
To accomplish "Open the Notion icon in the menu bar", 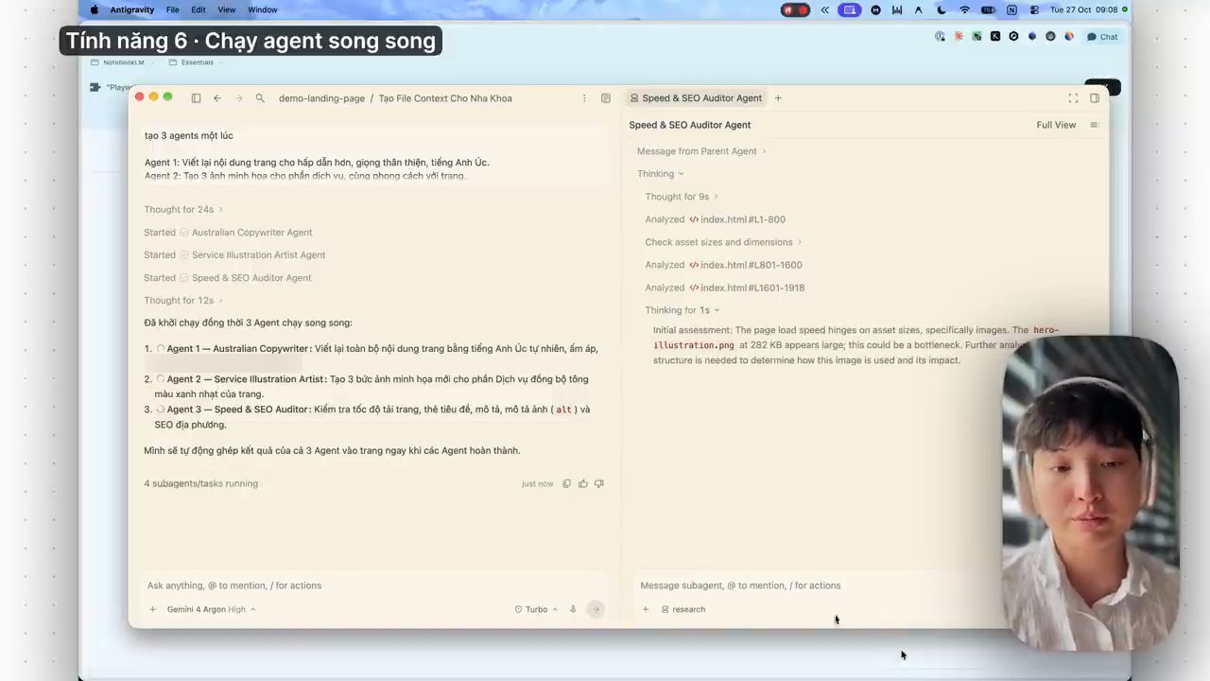I will pos(1011,9).
